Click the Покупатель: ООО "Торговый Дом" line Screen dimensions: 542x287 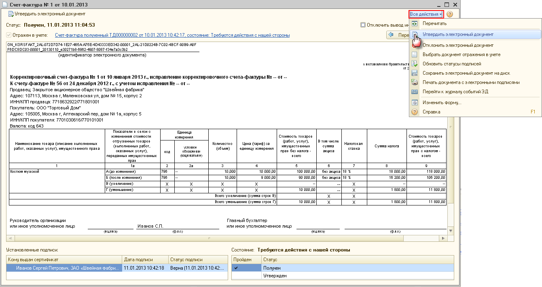(x=45, y=108)
